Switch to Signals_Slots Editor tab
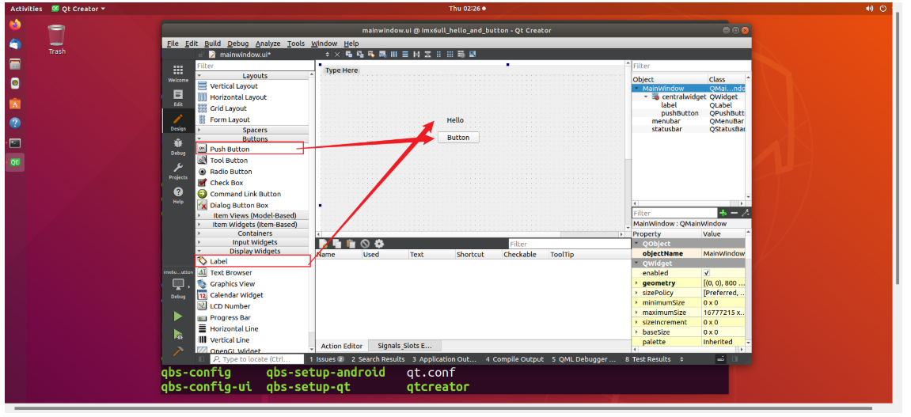This screenshot has height=417, width=911. point(404,346)
